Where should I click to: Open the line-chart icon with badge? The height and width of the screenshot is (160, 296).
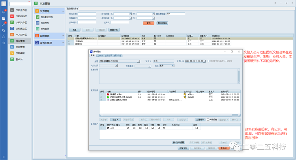pyautogui.click(x=4, y=24)
